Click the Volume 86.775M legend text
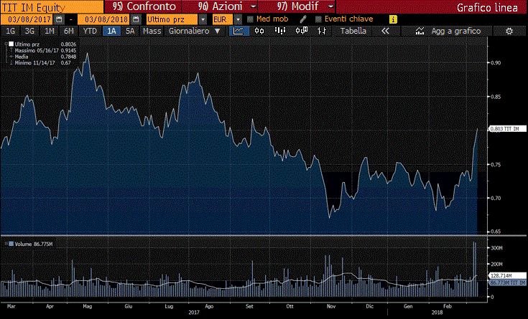 coord(33,244)
